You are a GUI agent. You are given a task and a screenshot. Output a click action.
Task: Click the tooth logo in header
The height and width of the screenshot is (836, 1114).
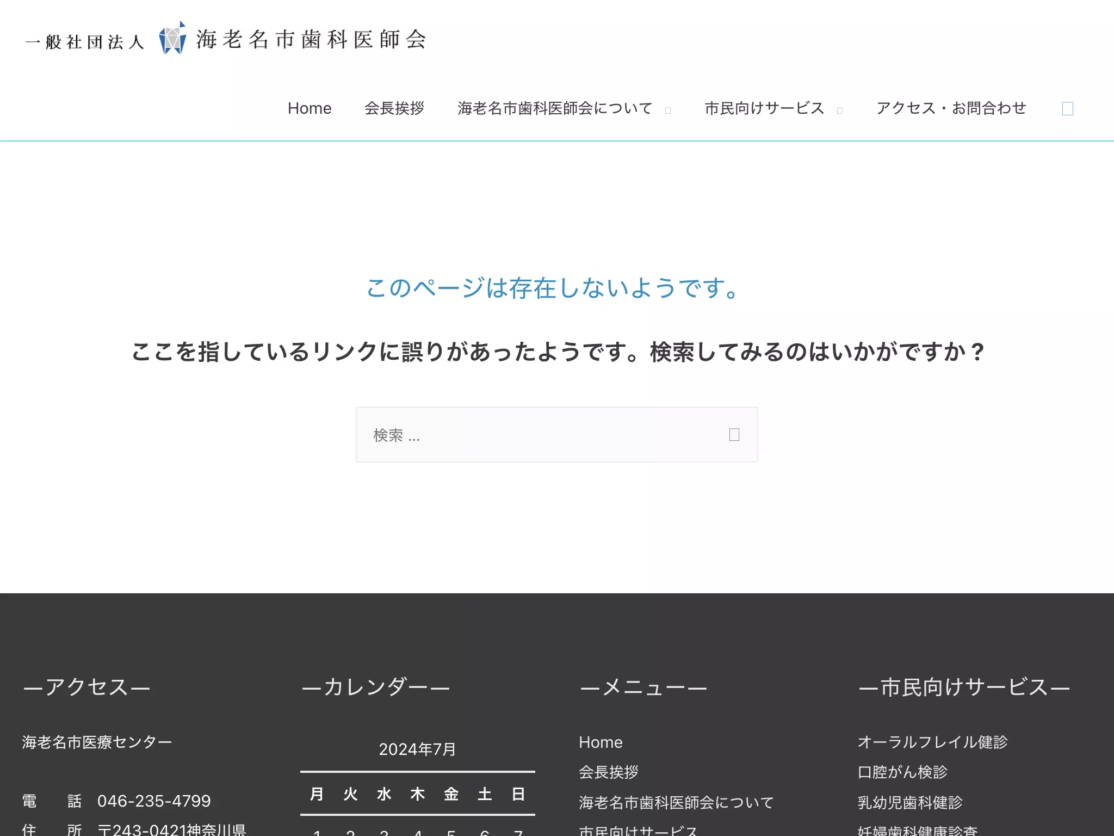tap(172, 38)
